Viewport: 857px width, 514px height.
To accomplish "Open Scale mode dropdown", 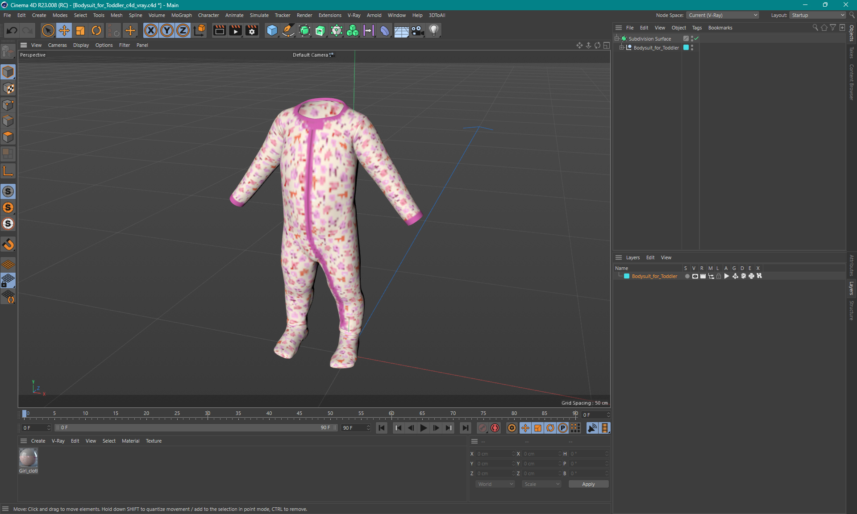I will pyautogui.click(x=541, y=484).
